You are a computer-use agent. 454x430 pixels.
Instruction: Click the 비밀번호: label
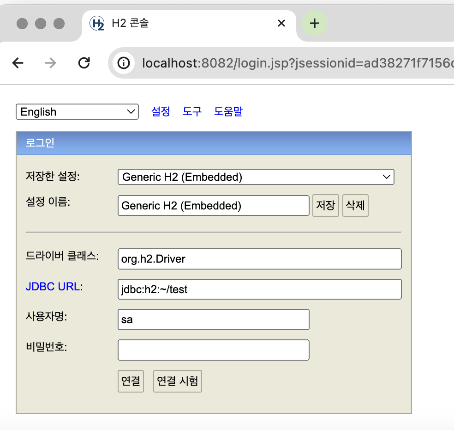click(46, 347)
